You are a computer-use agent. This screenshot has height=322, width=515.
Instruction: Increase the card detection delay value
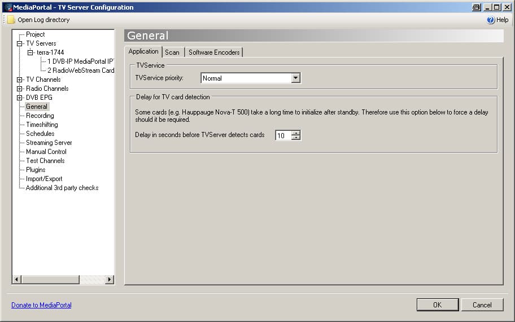click(x=296, y=133)
